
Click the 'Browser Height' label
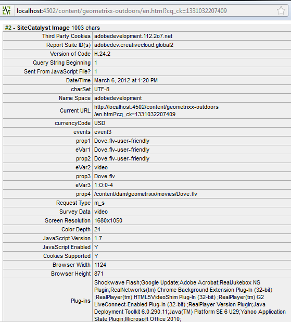(x=71, y=274)
